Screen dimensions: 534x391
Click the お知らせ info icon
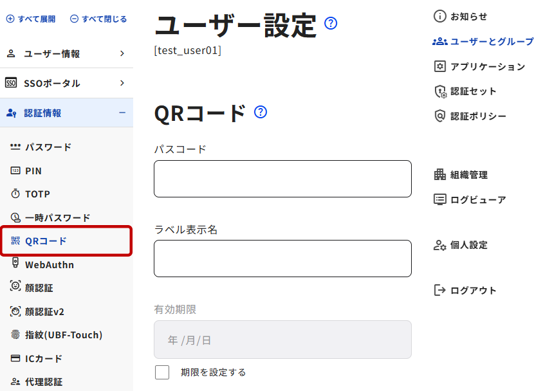(440, 16)
